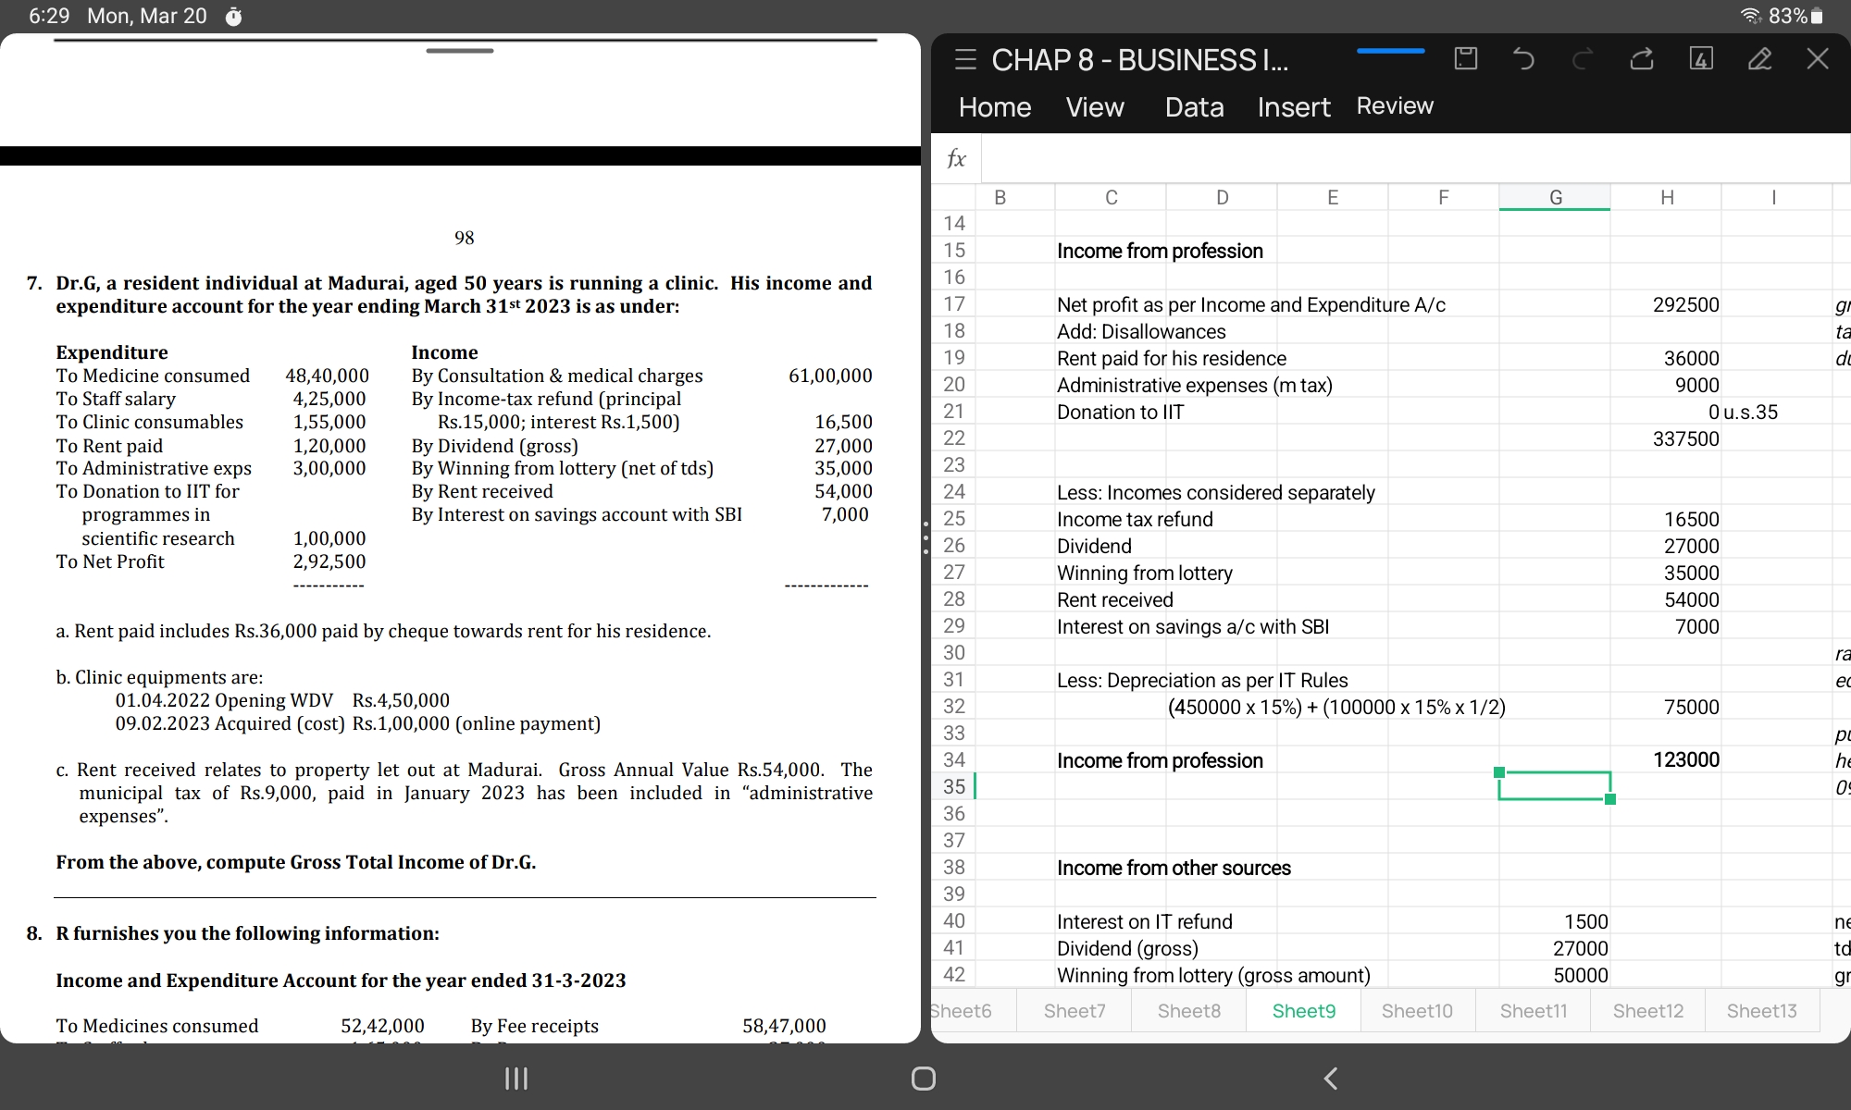This screenshot has height=1110, width=1851.
Task: Tap the save file icon
Action: [1466, 59]
